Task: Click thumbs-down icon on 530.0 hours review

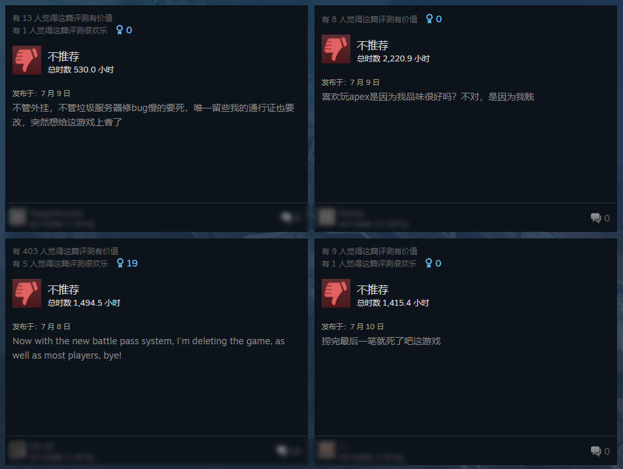Action: 27,60
